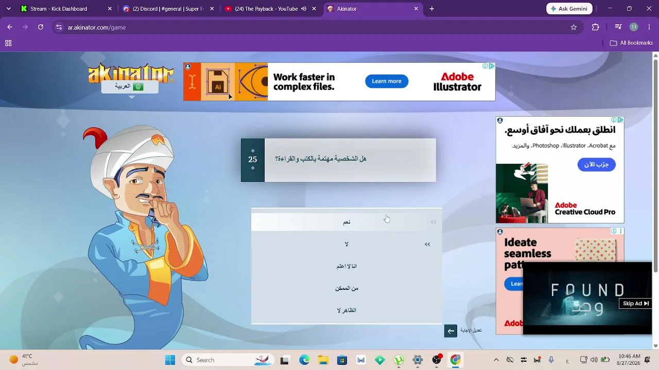659x370 pixels.
Task: Bookmark this page with the star icon
Action: [x=574, y=27]
